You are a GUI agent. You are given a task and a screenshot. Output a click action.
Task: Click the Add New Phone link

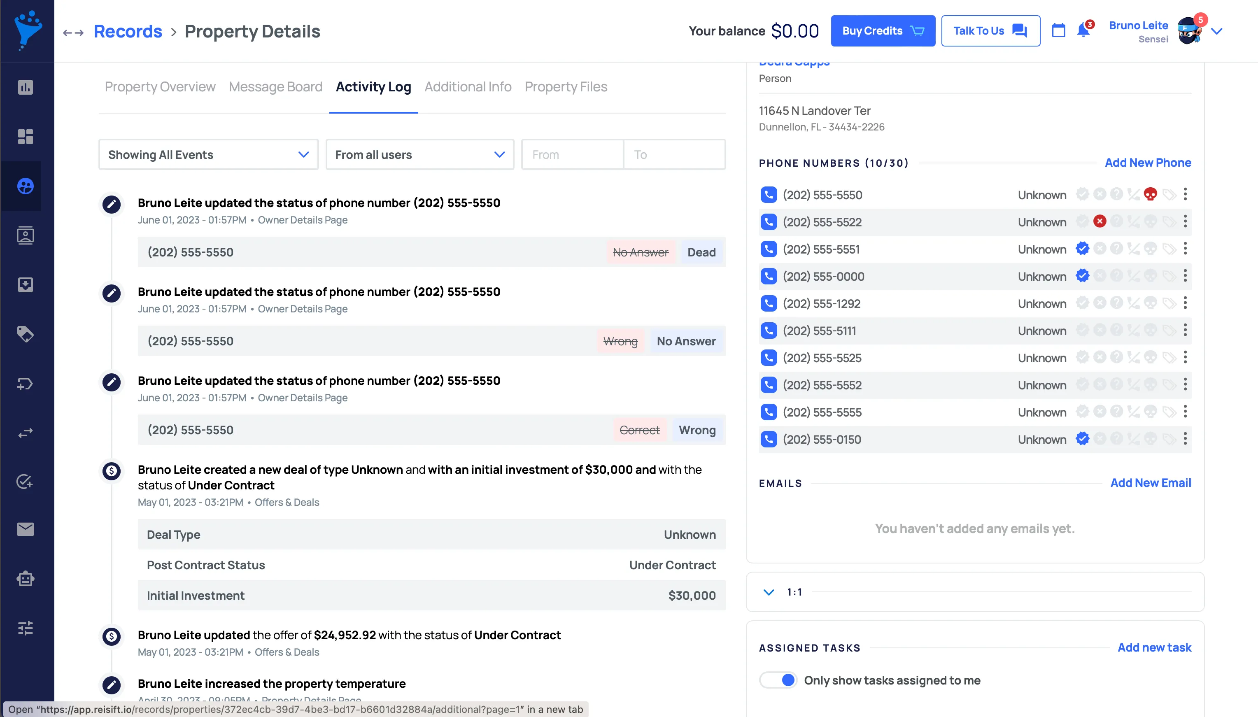tap(1147, 163)
